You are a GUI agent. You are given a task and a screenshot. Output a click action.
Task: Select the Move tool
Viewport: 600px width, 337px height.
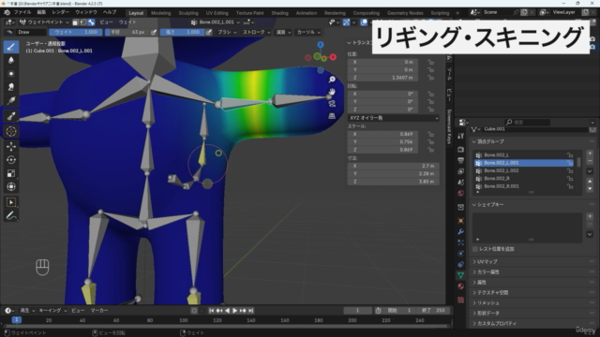tap(11, 146)
